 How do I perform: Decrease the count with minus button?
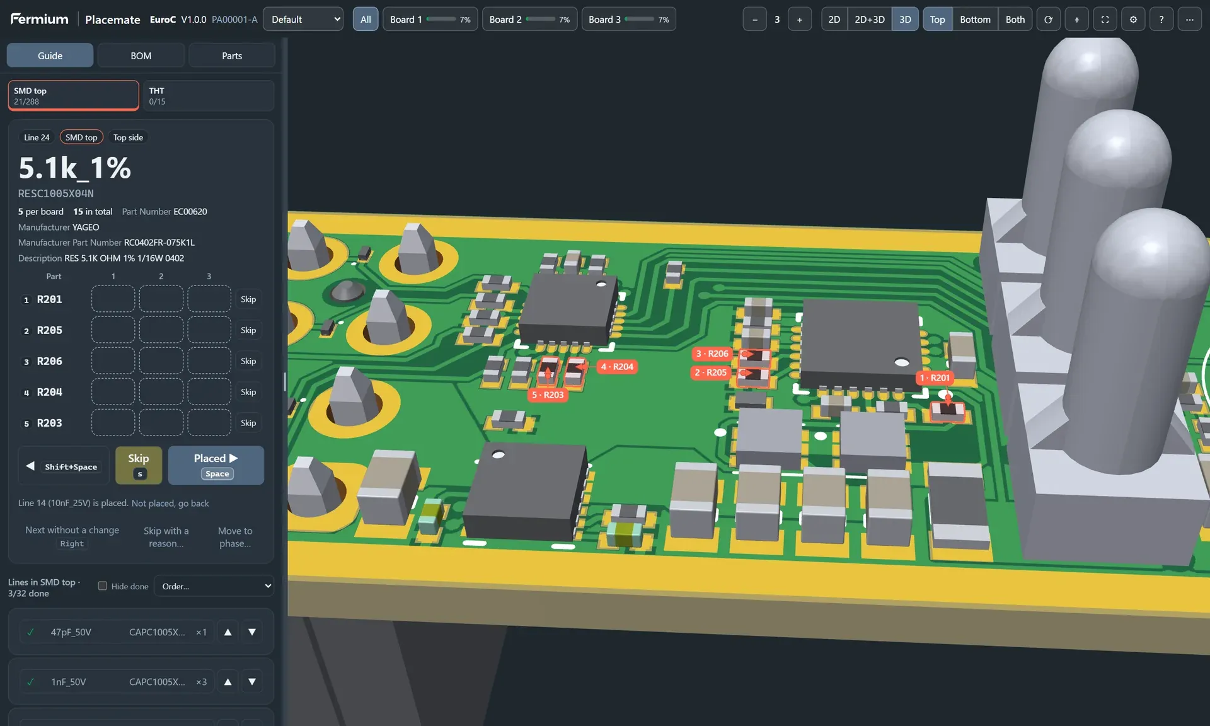point(754,20)
